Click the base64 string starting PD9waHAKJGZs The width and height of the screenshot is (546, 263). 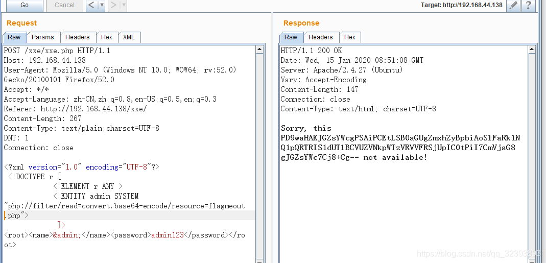400,148
